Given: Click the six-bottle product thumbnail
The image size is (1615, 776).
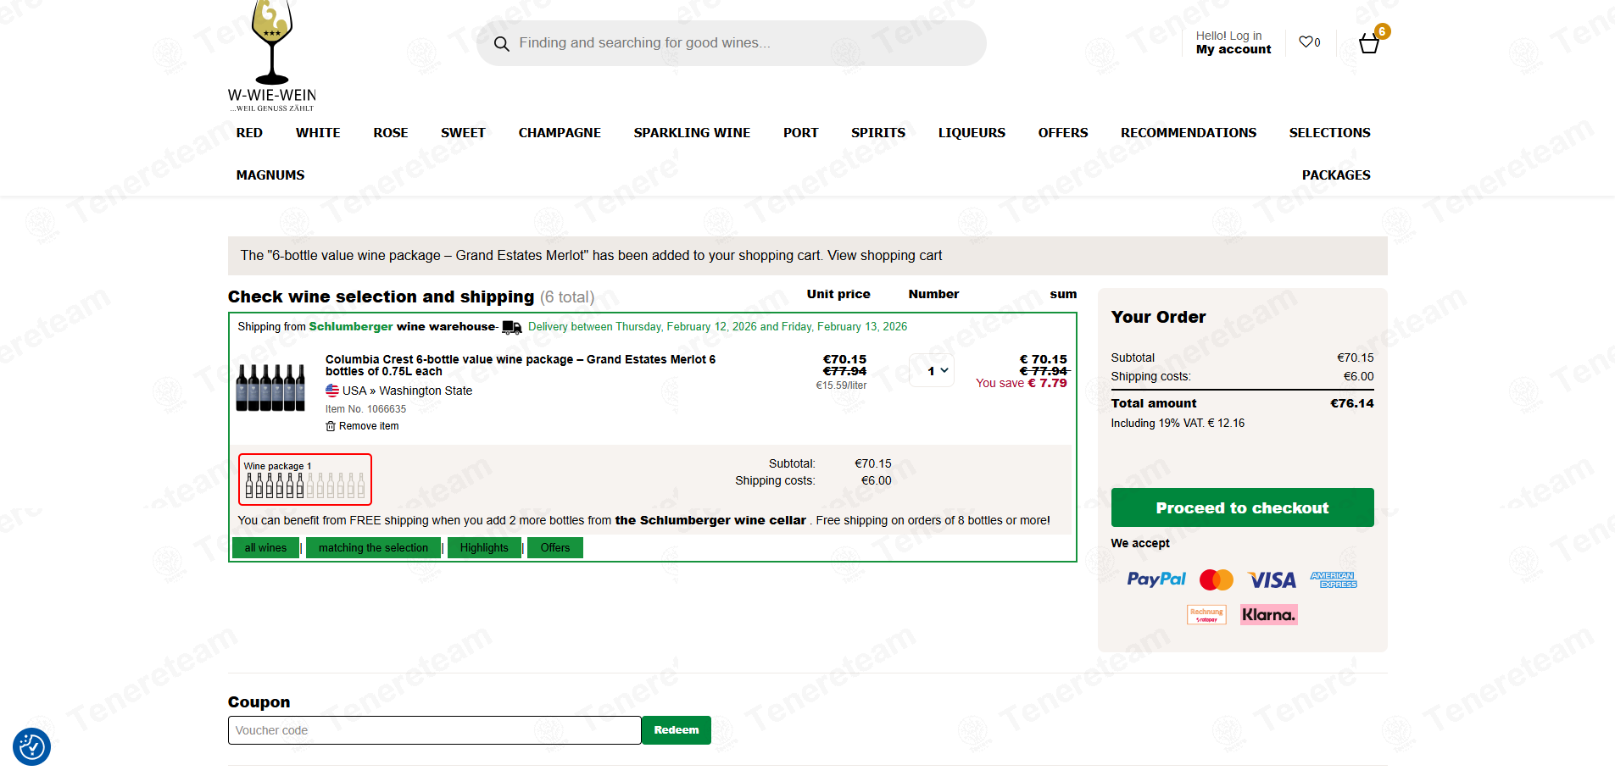Looking at the screenshot, I should pyautogui.click(x=271, y=388).
